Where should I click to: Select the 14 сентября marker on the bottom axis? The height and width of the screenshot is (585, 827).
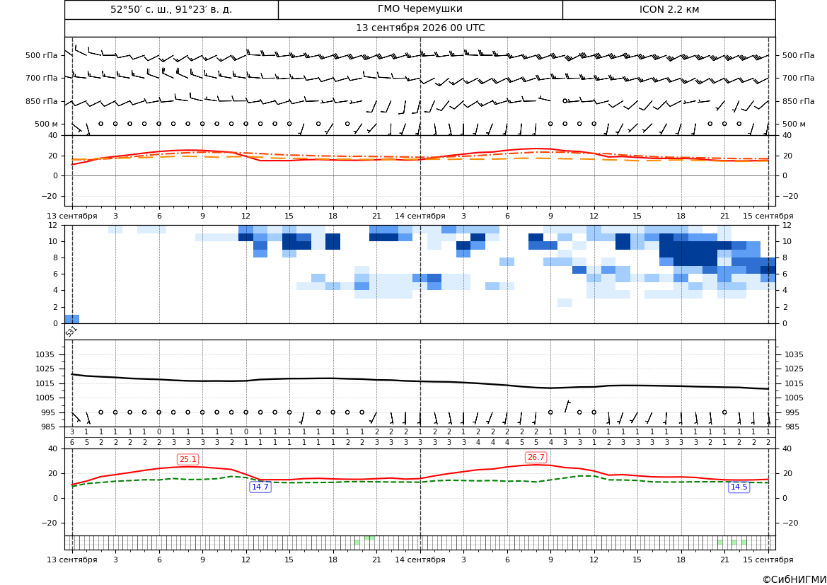[420, 560]
